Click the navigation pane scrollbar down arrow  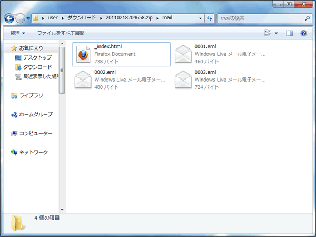click(62, 209)
